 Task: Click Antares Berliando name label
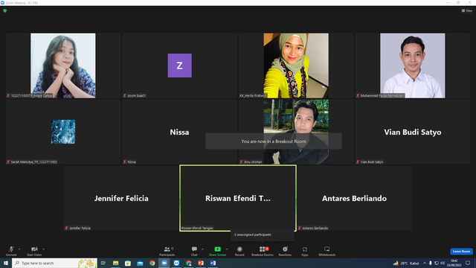(313, 229)
